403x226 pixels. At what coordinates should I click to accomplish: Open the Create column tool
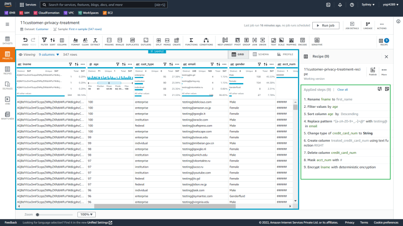(177, 42)
